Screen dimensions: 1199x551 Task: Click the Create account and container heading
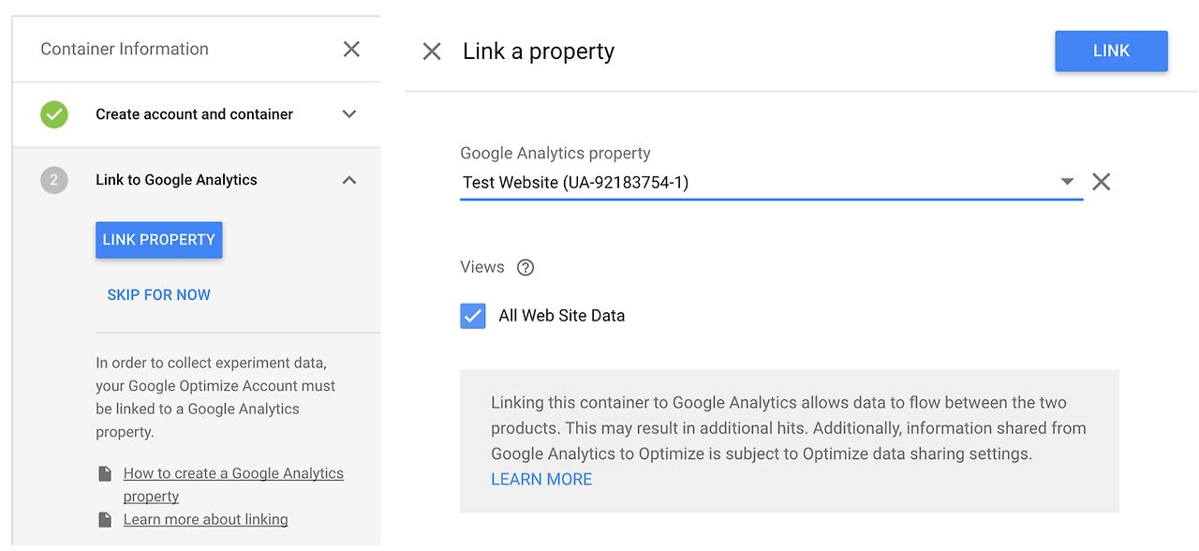coord(195,114)
